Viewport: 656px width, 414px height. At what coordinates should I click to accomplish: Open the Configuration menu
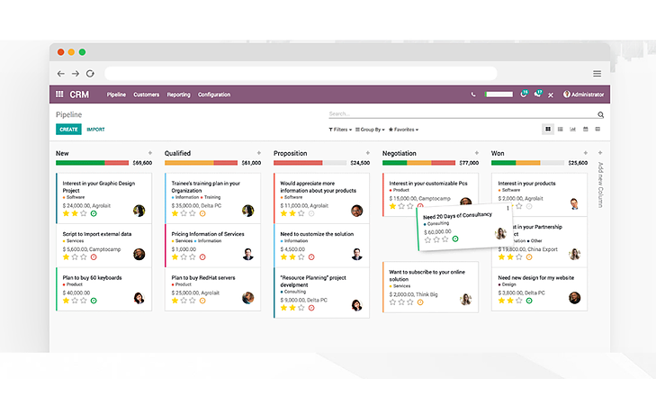tap(214, 94)
